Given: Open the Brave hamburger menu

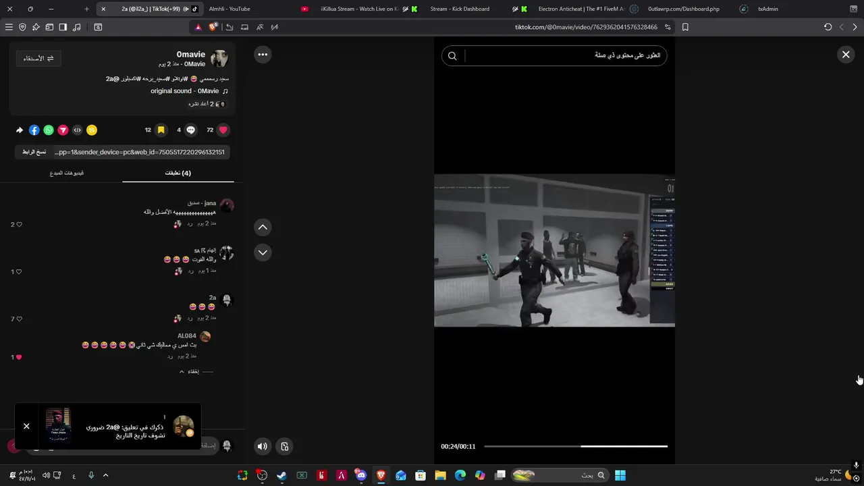Looking at the screenshot, I should (9, 27).
